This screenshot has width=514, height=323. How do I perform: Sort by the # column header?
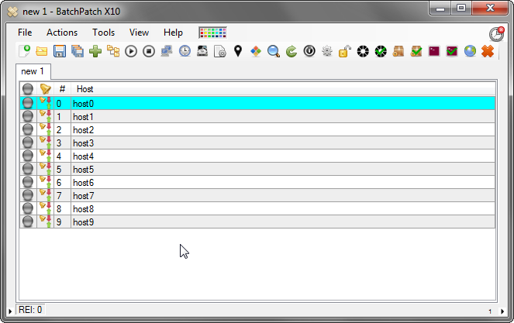point(62,89)
